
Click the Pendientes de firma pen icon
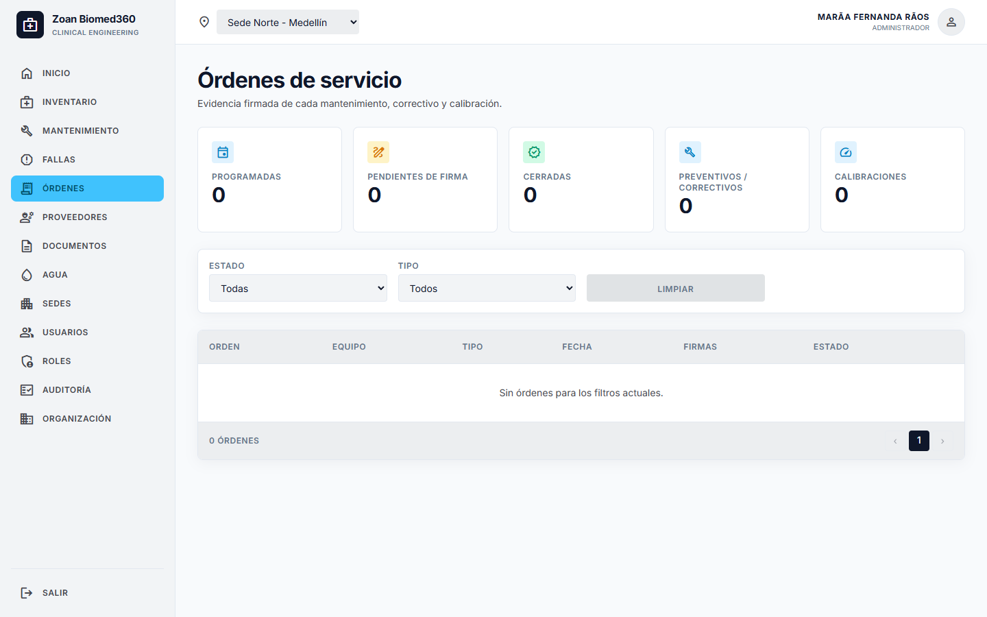coord(378,152)
